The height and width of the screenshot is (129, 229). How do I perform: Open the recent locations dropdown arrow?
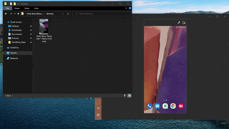pos(15,14)
